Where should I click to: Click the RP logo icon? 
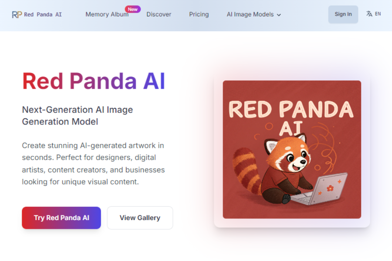[x=17, y=14]
